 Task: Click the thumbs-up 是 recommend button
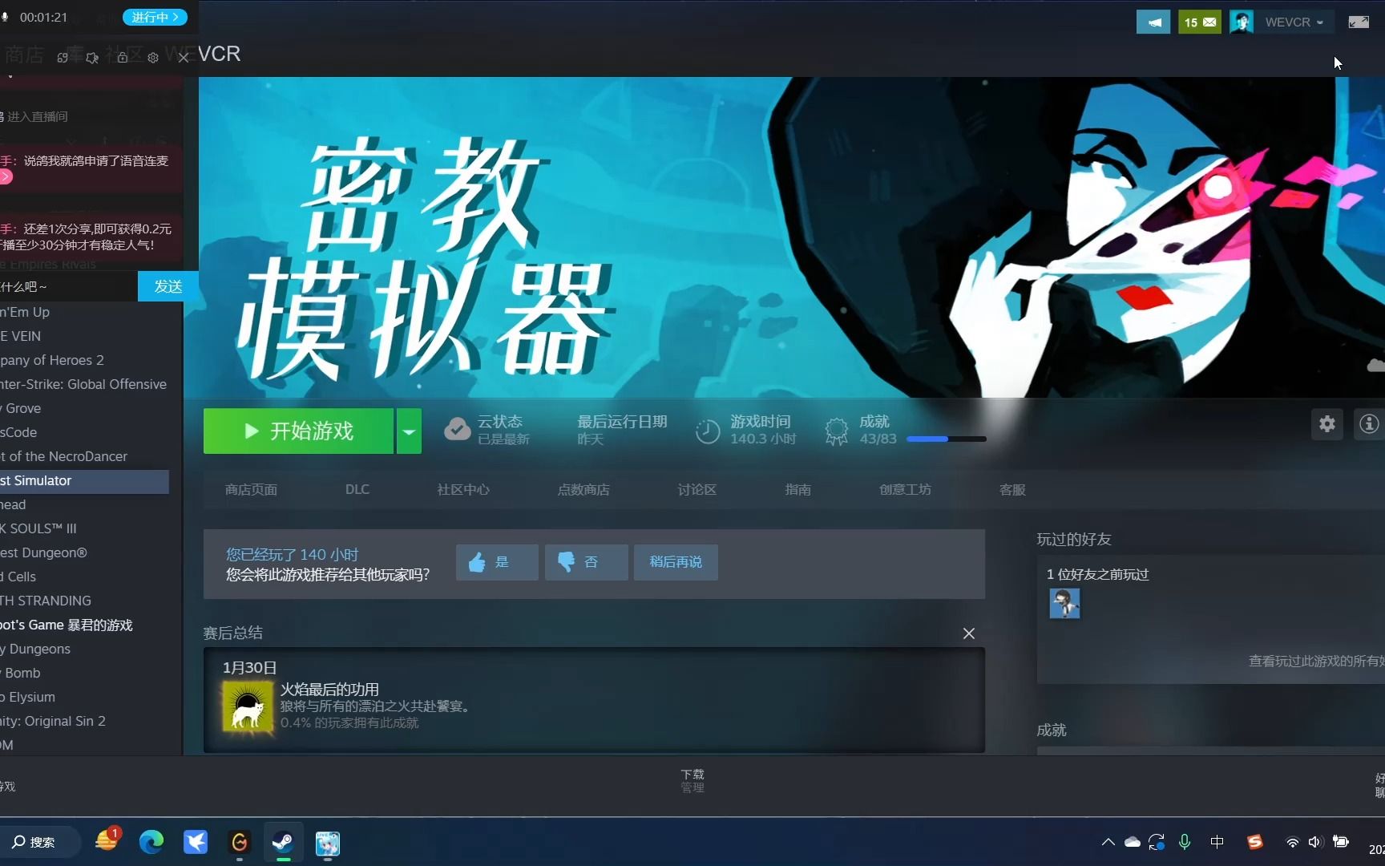pyautogui.click(x=497, y=562)
